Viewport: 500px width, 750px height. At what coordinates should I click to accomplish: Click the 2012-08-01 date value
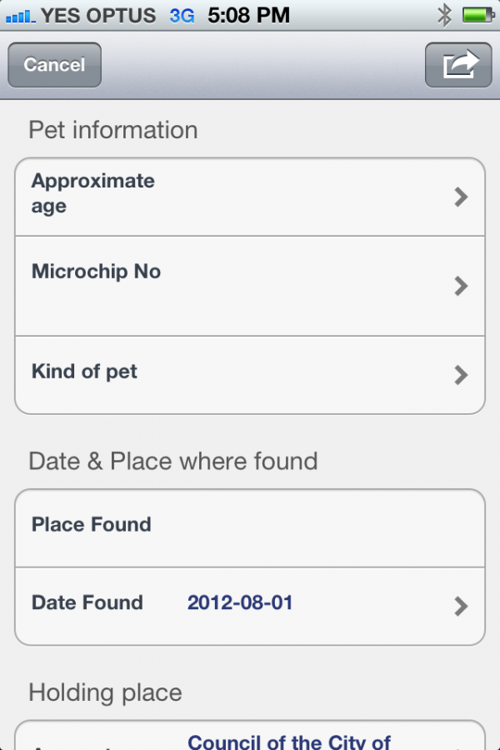240,602
